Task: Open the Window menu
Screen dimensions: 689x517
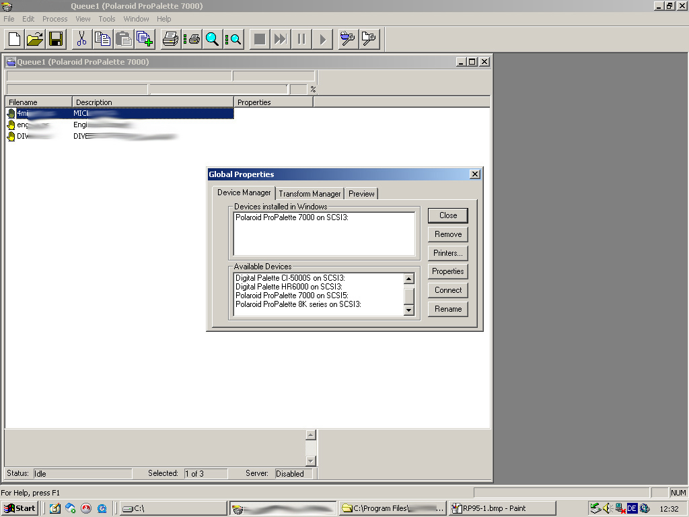Action: pyautogui.click(x=136, y=19)
